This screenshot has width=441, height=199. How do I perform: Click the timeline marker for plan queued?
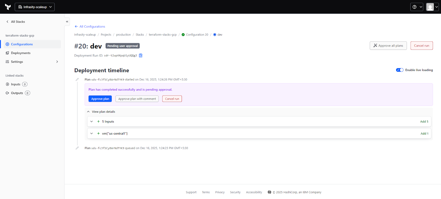[77, 148]
